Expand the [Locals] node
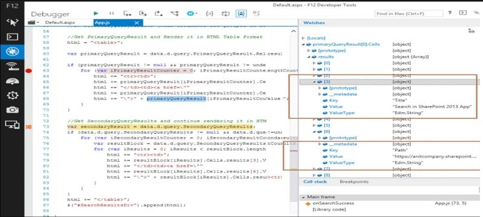 (x=303, y=38)
